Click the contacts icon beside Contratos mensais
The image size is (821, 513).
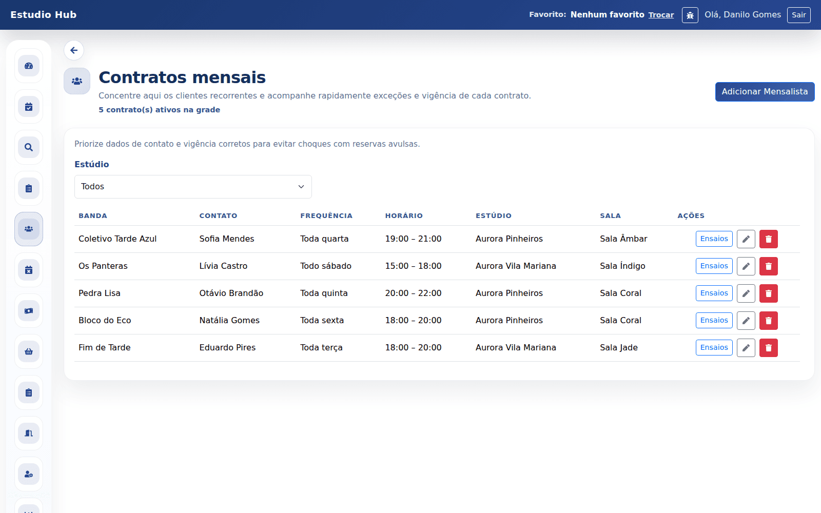tap(77, 81)
